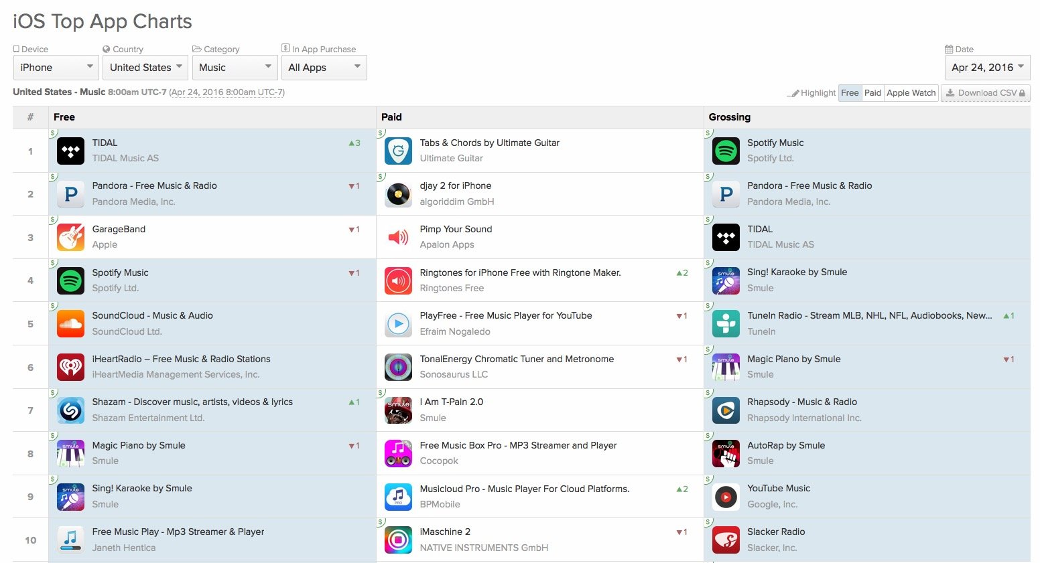Click the Musicloud Pro cloud icon

click(x=398, y=497)
